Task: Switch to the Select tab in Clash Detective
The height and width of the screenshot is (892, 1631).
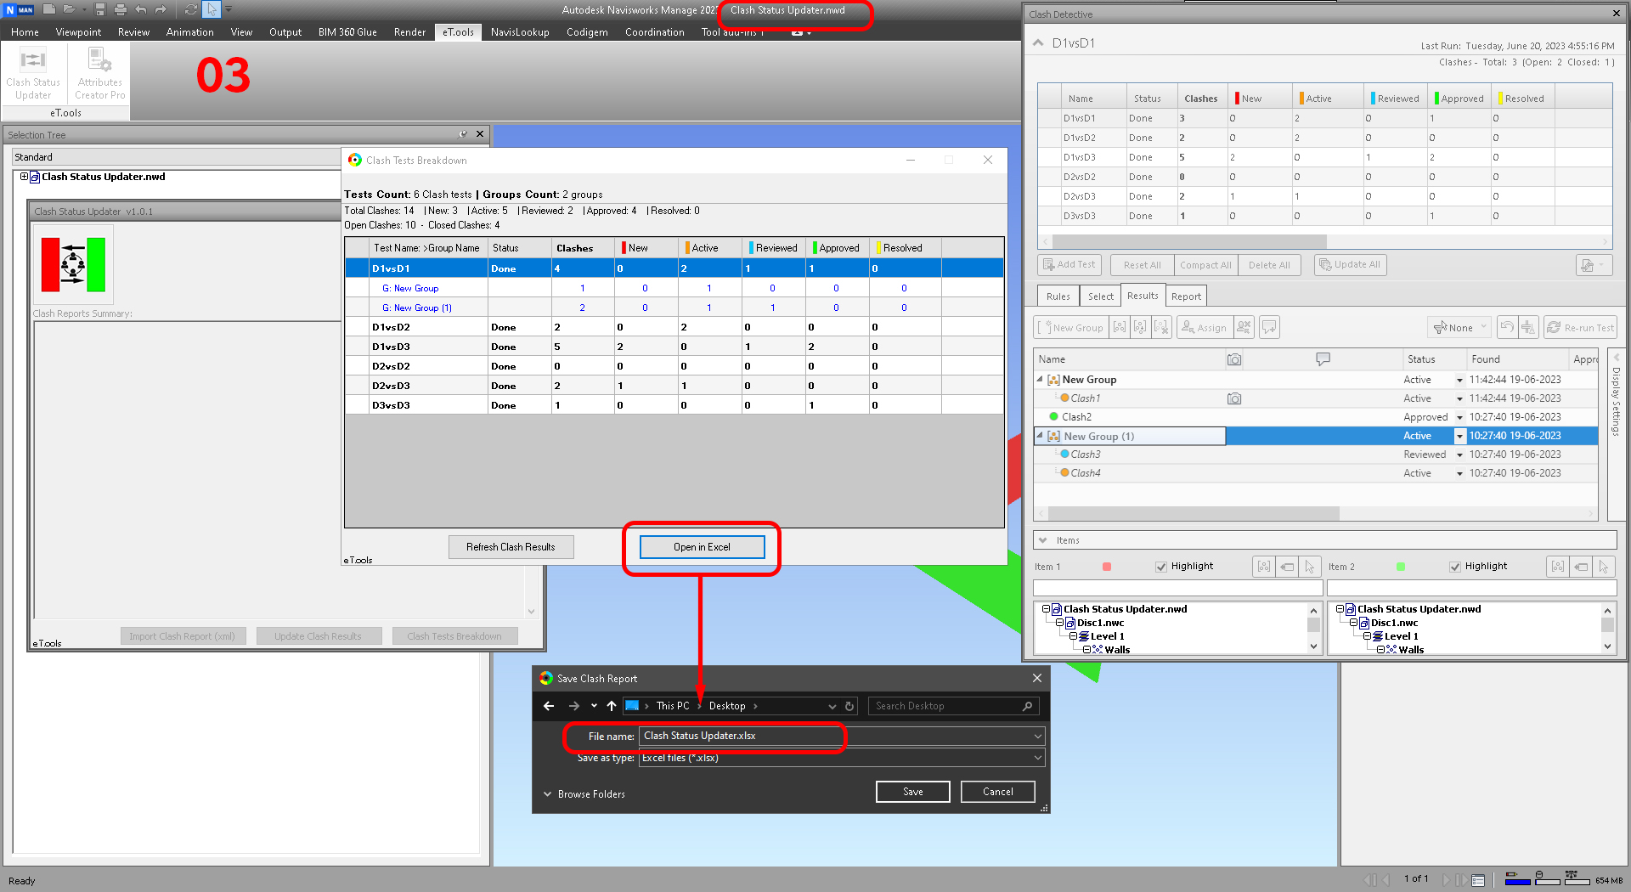Action: point(1101,296)
